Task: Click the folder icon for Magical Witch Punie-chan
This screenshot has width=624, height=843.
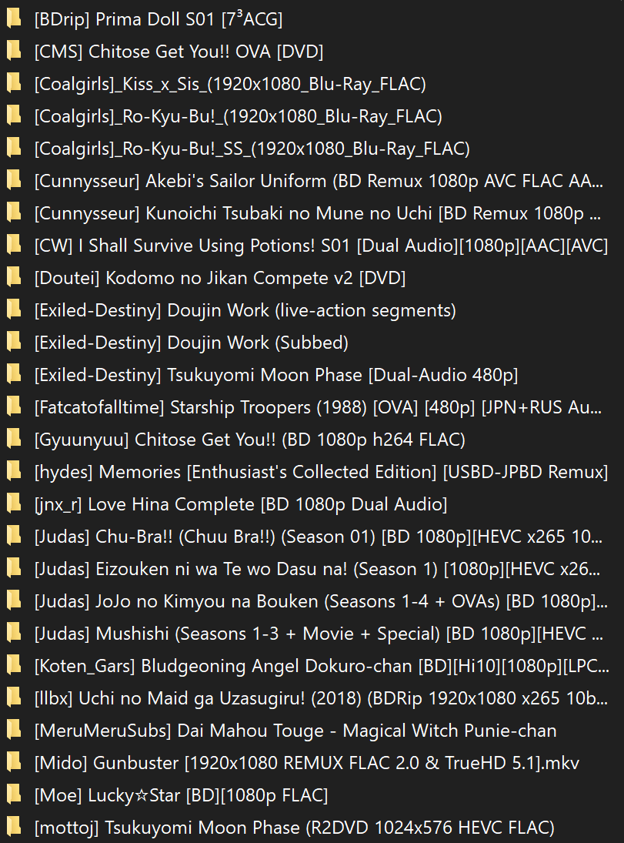Action: pos(13,730)
